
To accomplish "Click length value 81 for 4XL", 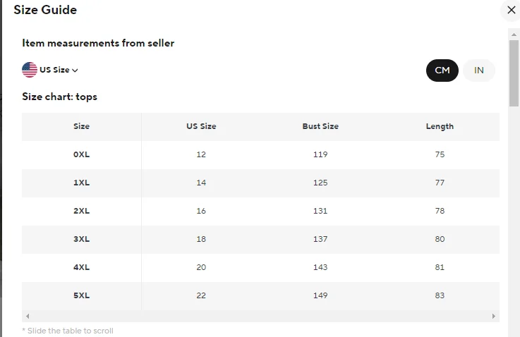I will tap(440, 267).
